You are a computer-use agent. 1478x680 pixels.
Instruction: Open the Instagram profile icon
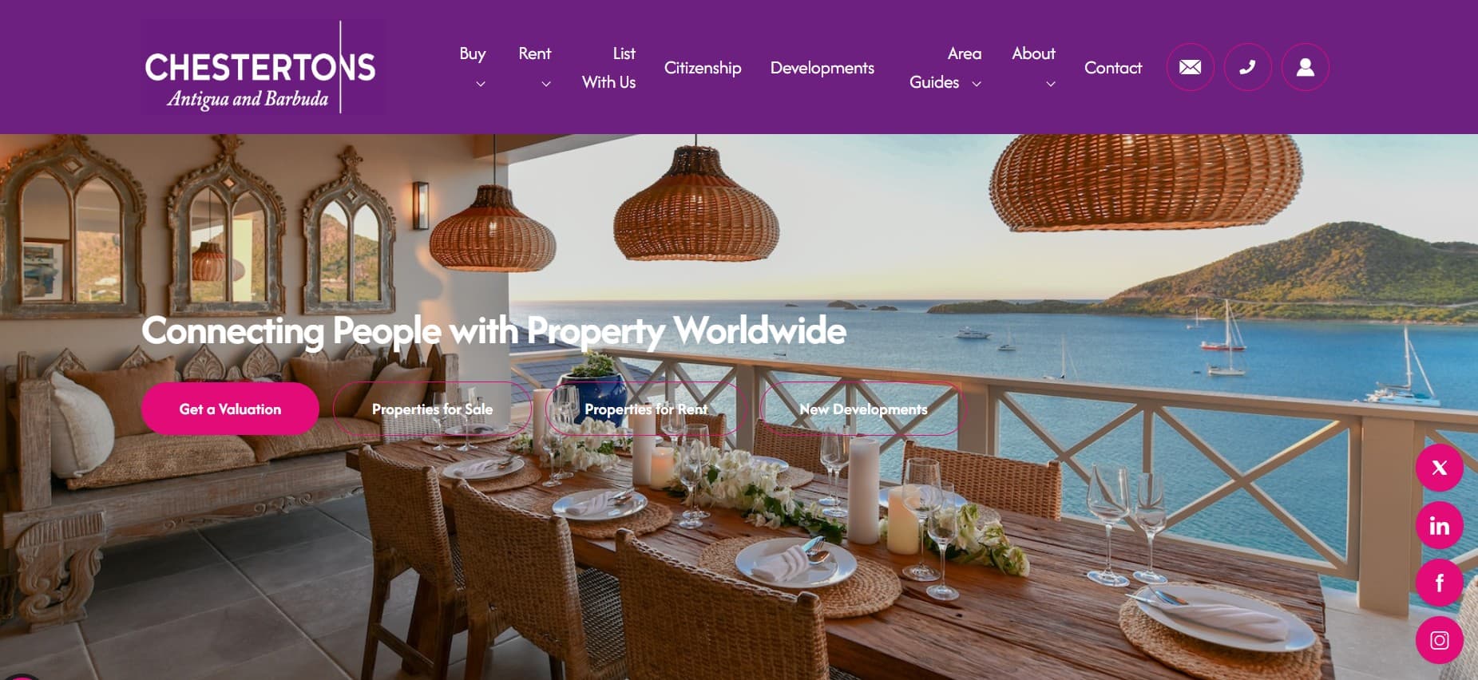tap(1439, 640)
